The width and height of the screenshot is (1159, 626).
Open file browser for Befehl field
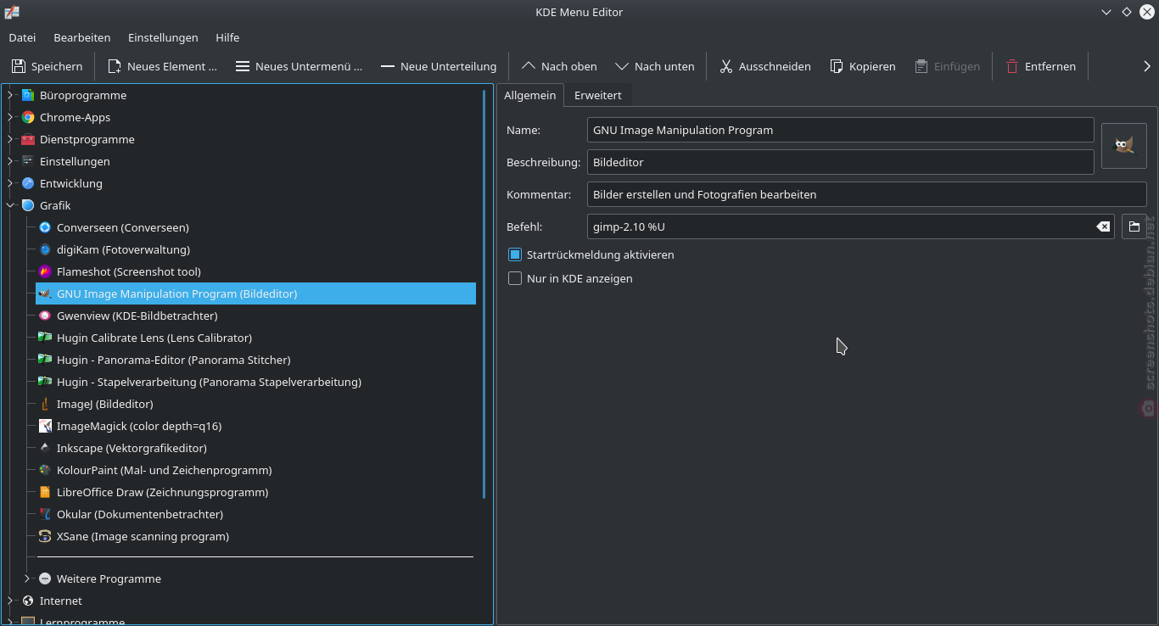click(x=1134, y=226)
